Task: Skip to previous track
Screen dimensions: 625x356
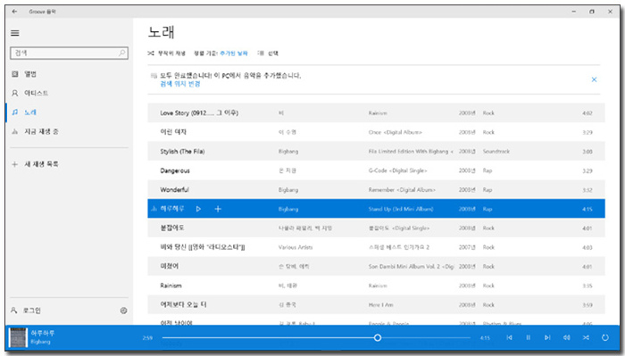Action: [x=509, y=337]
